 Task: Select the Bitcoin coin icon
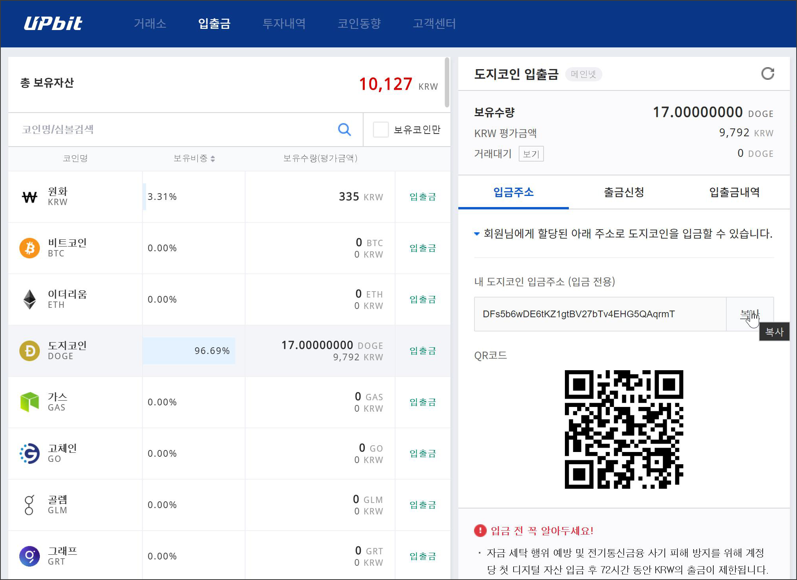point(30,248)
